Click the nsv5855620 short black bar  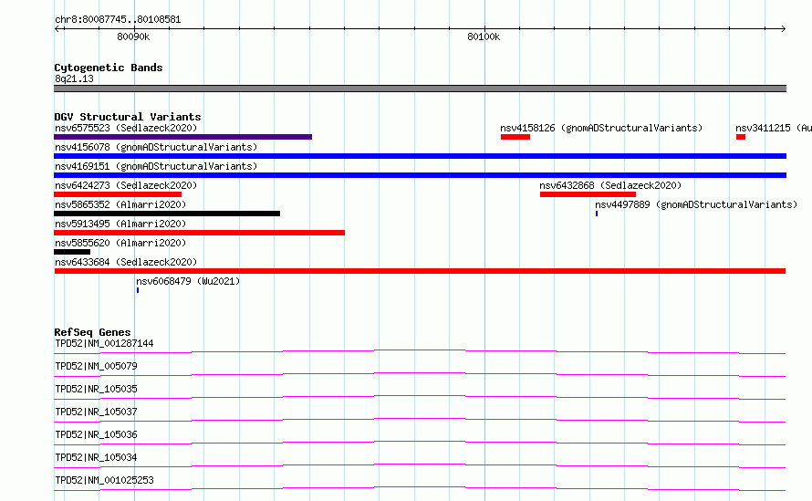tap(72, 252)
